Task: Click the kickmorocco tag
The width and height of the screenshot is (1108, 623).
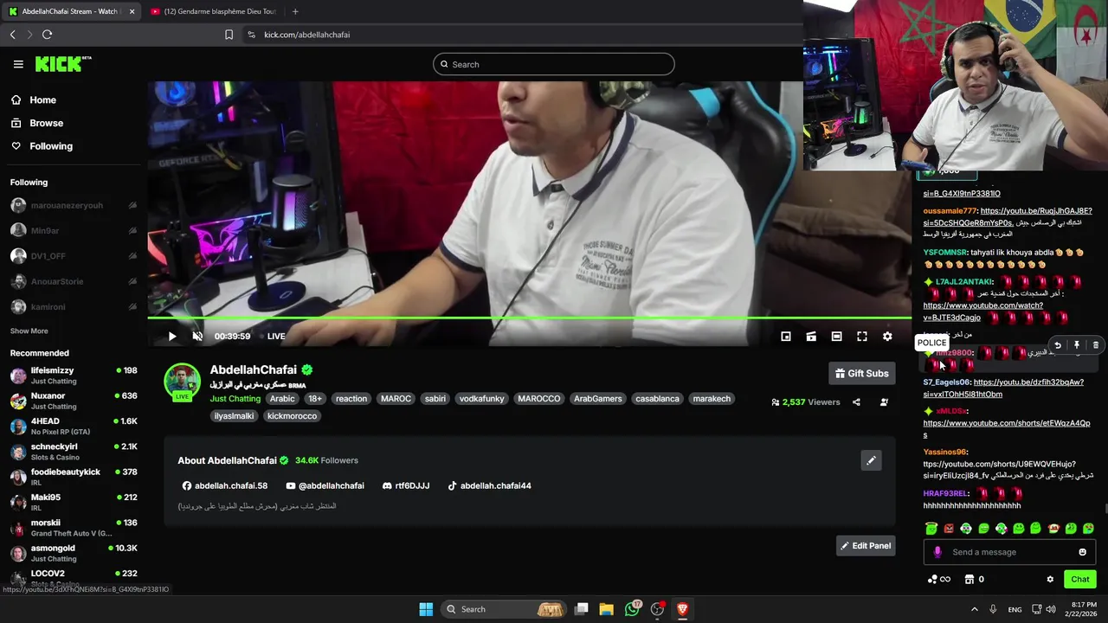Action: pyautogui.click(x=292, y=416)
